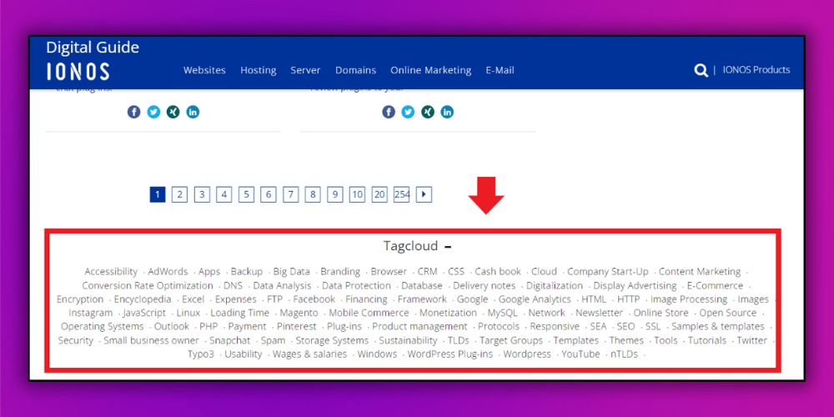Go to page 8

click(x=313, y=194)
